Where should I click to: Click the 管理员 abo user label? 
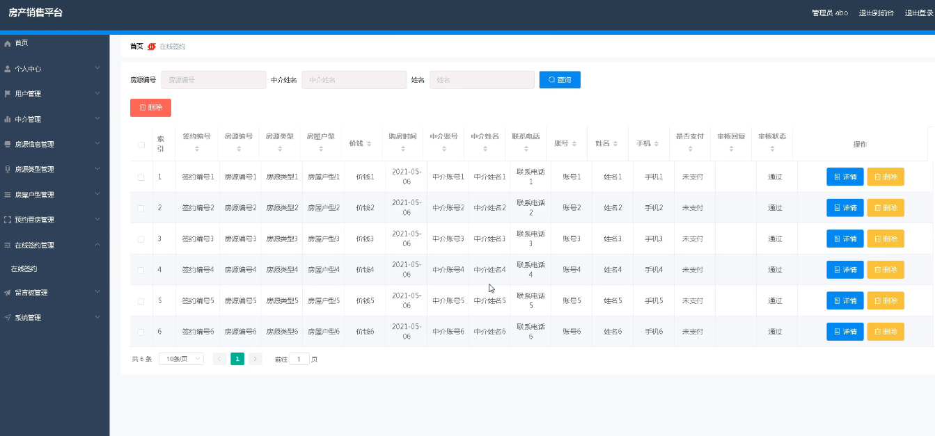pyautogui.click(x=830, y=13)
